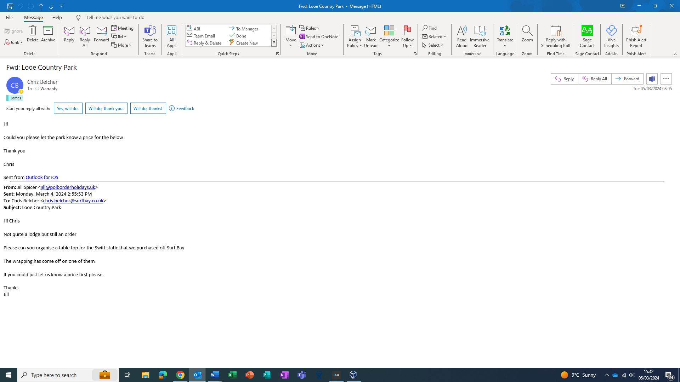Switch to the Help tab

click(57, 18)
